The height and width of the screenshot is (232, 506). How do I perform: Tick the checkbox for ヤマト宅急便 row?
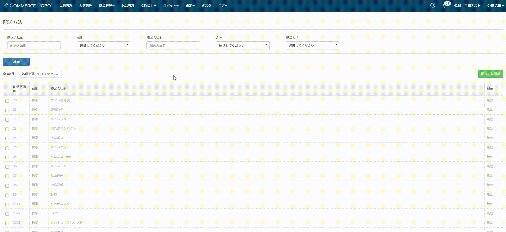(x=7, y=101)
